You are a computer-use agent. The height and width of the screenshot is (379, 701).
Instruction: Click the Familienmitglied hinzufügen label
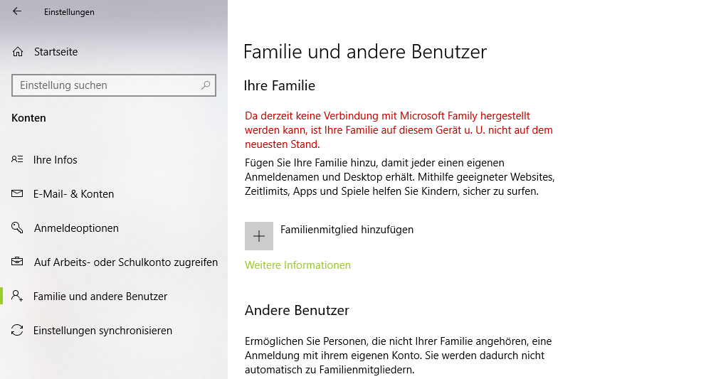(x=347, y=230)
